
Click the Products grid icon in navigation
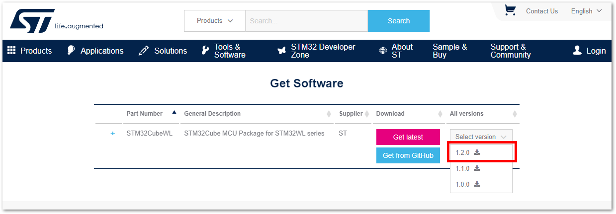click(11, 51)
